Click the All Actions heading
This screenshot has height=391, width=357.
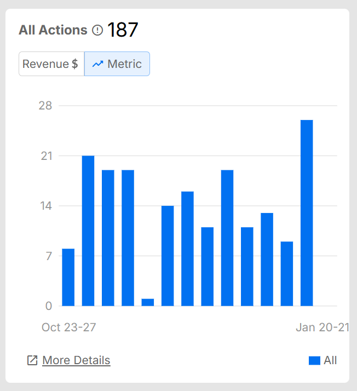(53, 30)
